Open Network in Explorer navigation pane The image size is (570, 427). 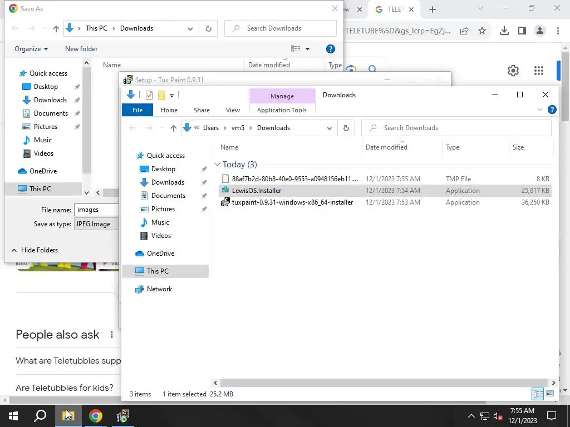159,289
